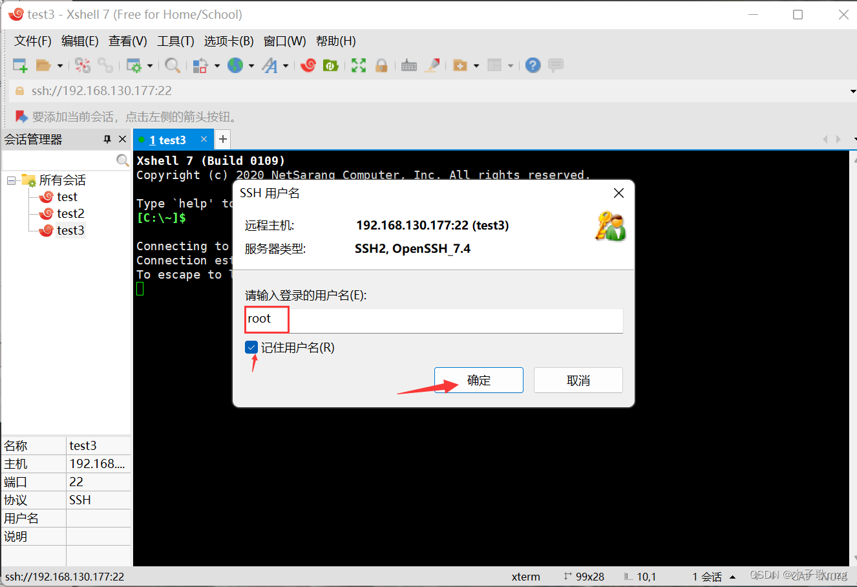Click the plus button to add tab
The image size is (857, 587).
pyautogui.click(x=222, y=139)
